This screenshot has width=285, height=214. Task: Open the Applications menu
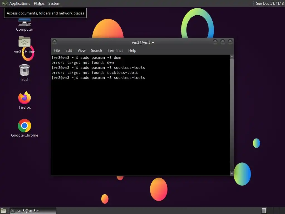20,3
